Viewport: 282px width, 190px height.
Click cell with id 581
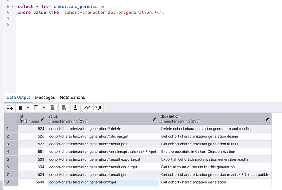pyautogui.click(x=32, y=152)
